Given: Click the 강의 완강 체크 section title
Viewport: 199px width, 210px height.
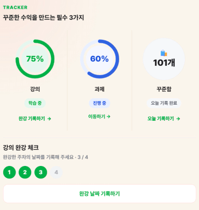Looking at the screenshot, I should (21, 148).
